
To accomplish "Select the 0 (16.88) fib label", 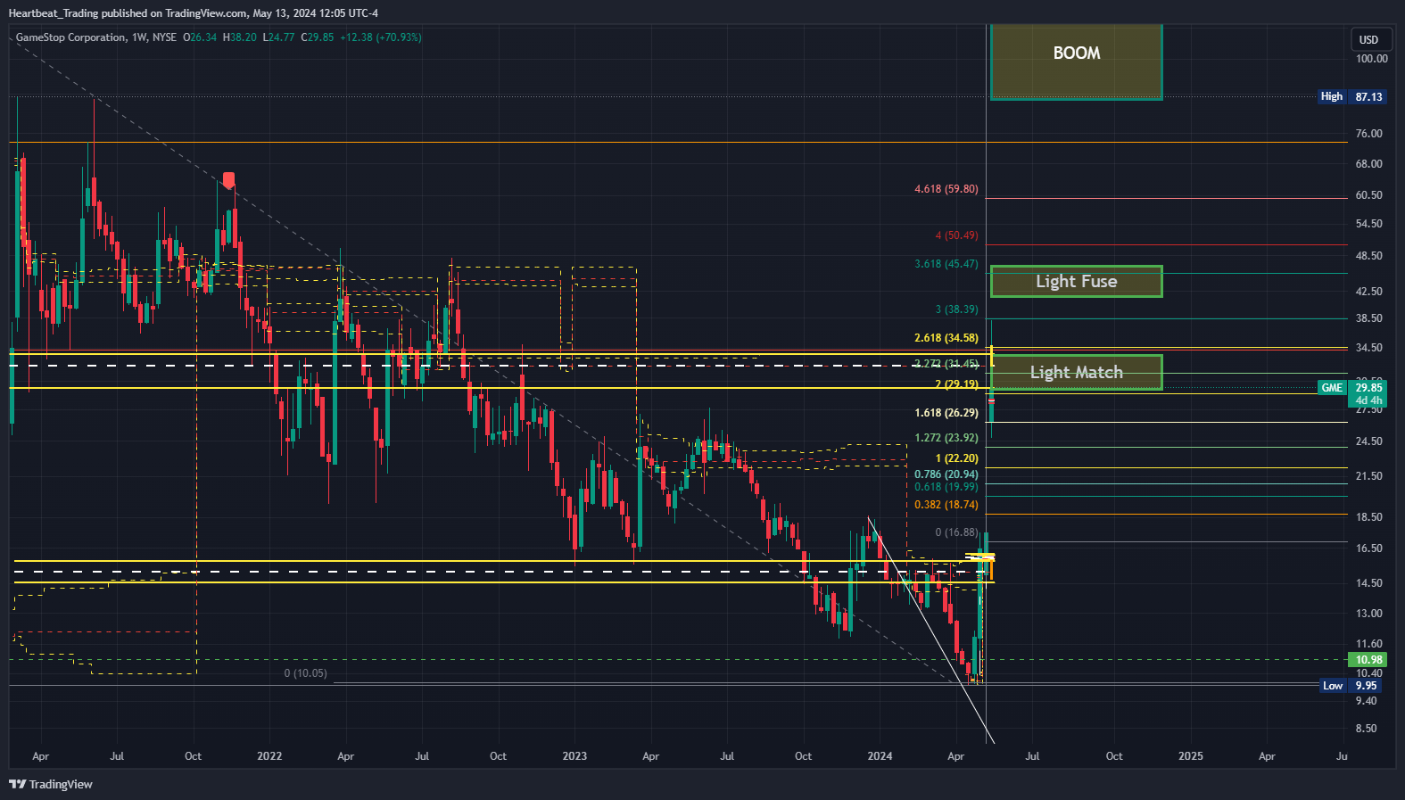I will pos(956,532).
